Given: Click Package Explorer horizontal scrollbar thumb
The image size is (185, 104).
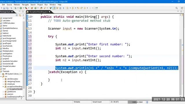Looking at the screenshot, I should point(8,99).
